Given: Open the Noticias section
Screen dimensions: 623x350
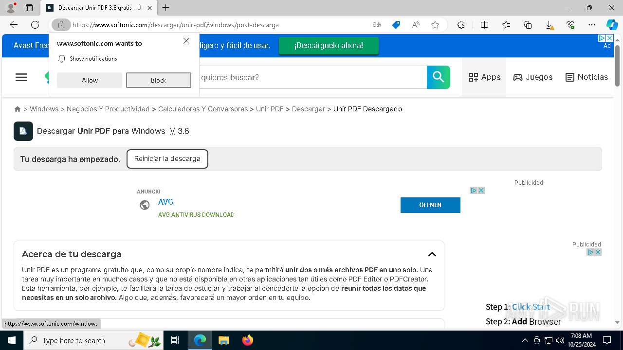Looking at the screenshot, I should 586,77.
